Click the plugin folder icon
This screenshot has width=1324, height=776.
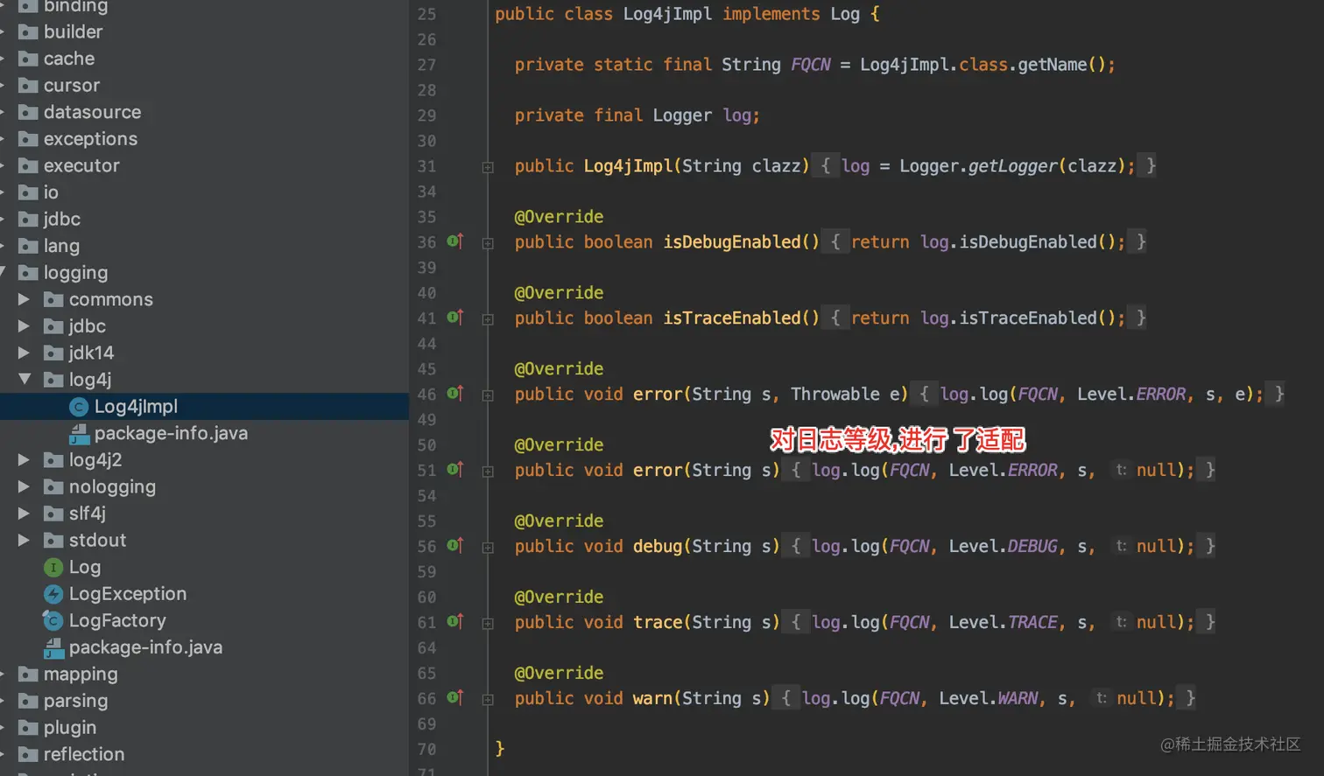tap(28, 728)
